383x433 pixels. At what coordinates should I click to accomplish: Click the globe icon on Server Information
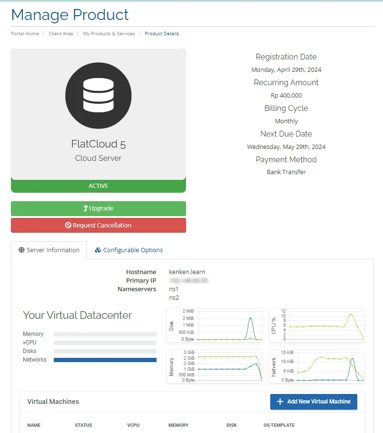coord(21,250)
